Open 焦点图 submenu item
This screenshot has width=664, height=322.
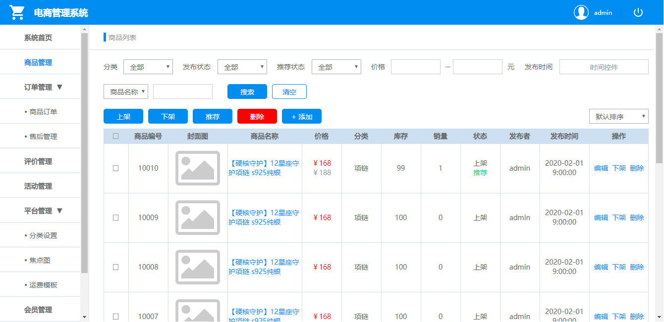tap(40, 260)
